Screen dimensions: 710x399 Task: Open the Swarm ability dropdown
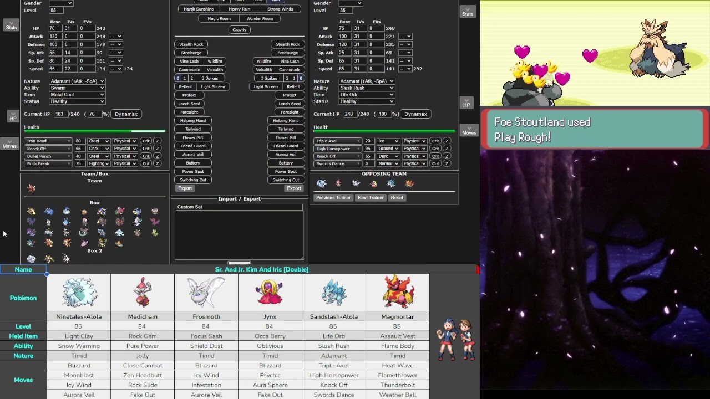pyautogui.click(x=77, y=88)
